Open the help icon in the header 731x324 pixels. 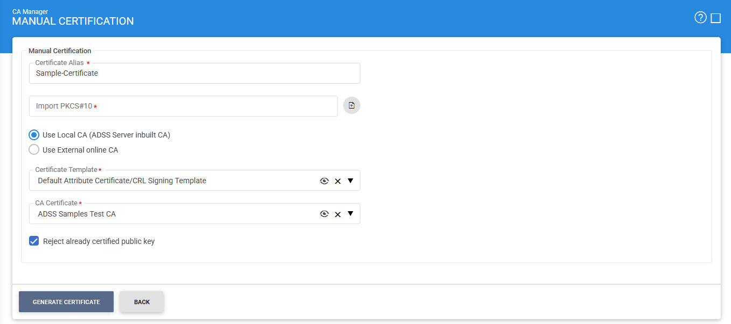(700, 18)
